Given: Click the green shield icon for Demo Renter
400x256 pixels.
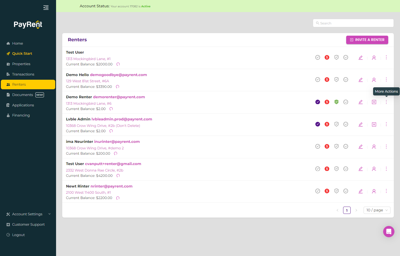Looking at the screenshot, I should 336,102.
